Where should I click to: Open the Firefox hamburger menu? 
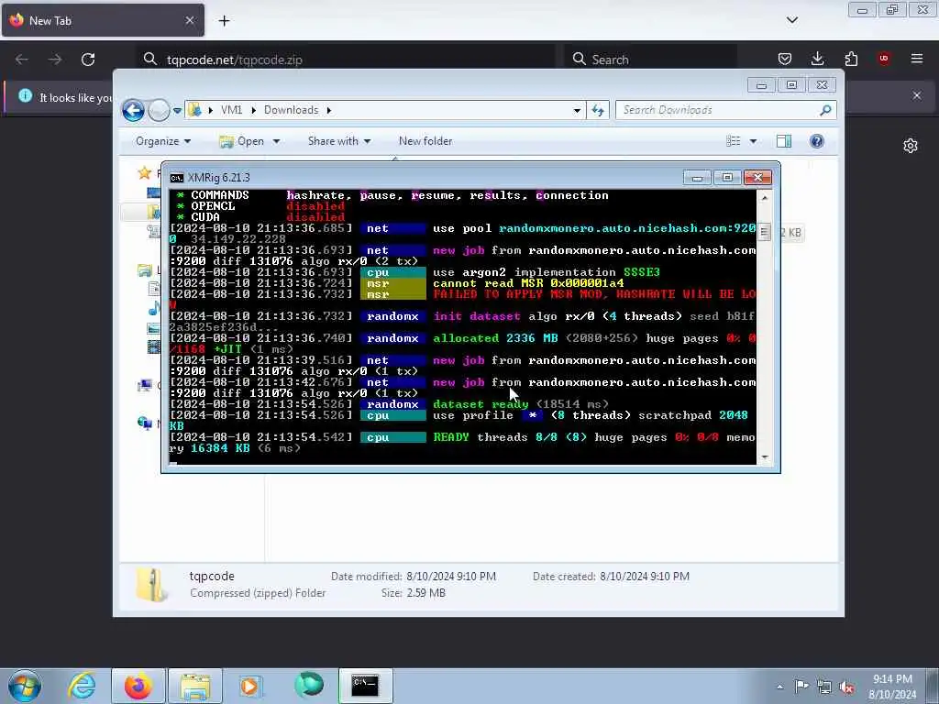coord(916,59)
